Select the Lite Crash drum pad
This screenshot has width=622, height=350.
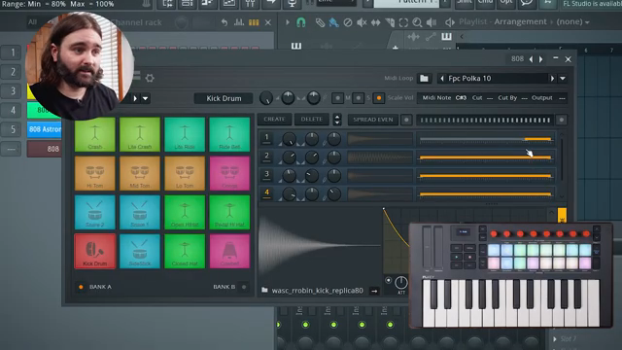pos(140,134)
